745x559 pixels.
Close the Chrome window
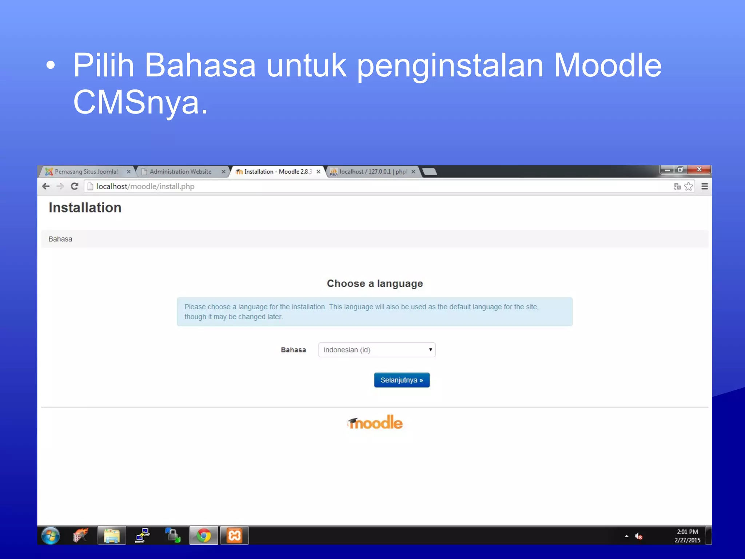coord(699,170)
